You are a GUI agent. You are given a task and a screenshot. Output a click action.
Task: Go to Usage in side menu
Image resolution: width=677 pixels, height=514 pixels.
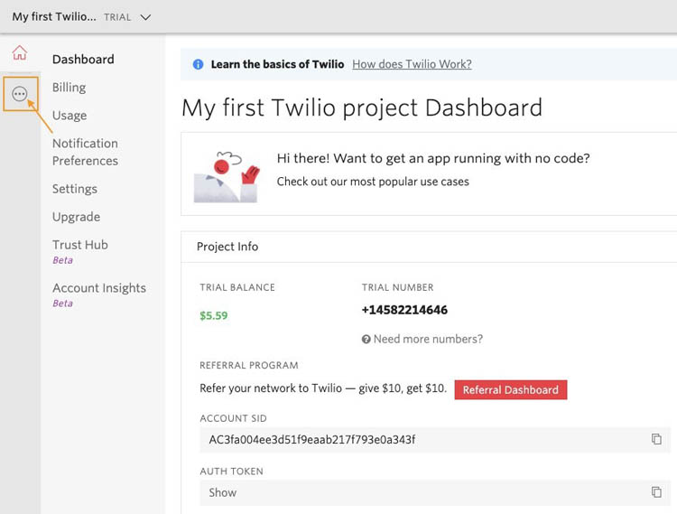pos(70,116)
